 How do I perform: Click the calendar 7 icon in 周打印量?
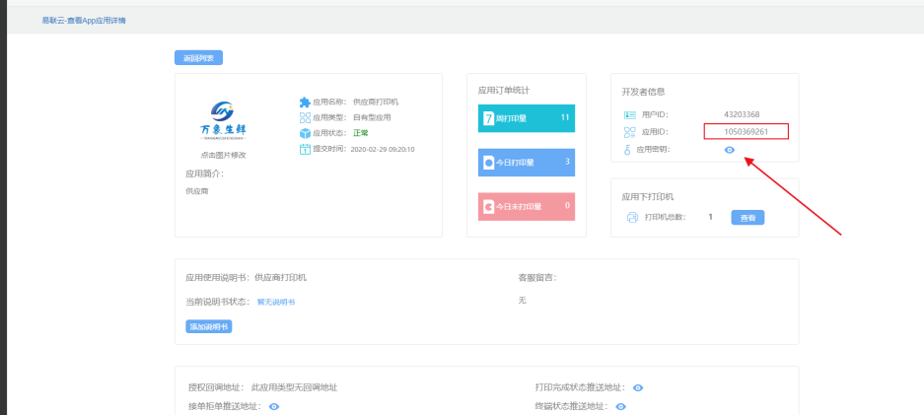click(x=488, y=118)
